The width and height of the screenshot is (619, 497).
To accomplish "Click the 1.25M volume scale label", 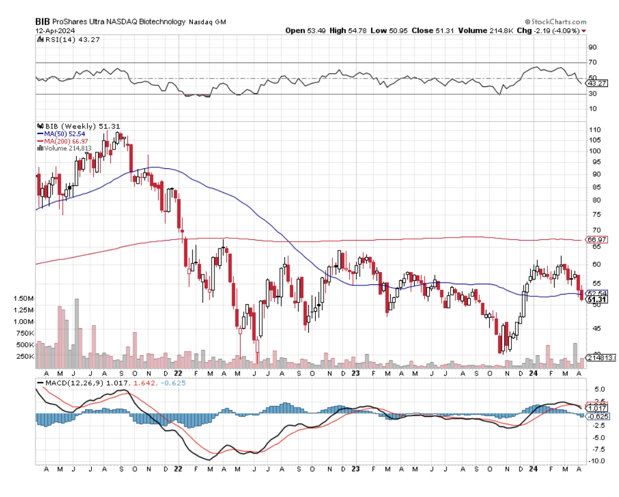I will coord(24,310).
